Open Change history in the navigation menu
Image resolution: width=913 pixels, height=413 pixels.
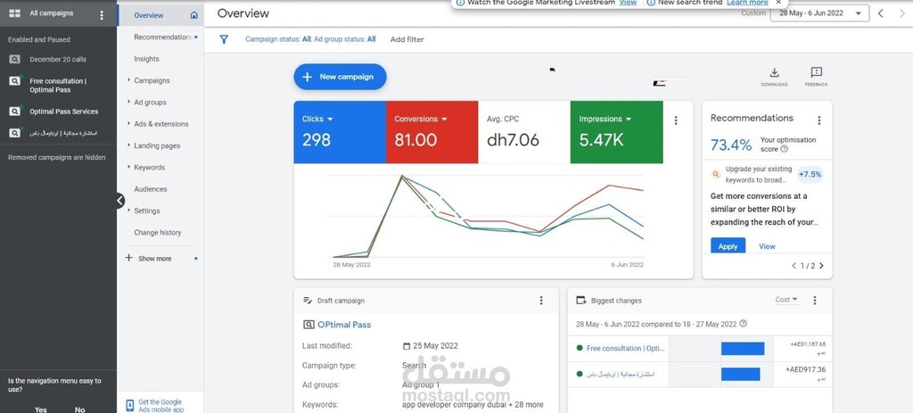pos(157,233)
